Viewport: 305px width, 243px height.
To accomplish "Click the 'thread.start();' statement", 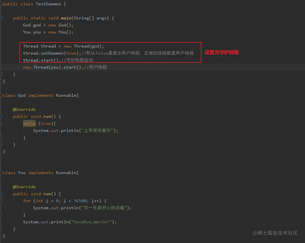I will coord(42,60).
